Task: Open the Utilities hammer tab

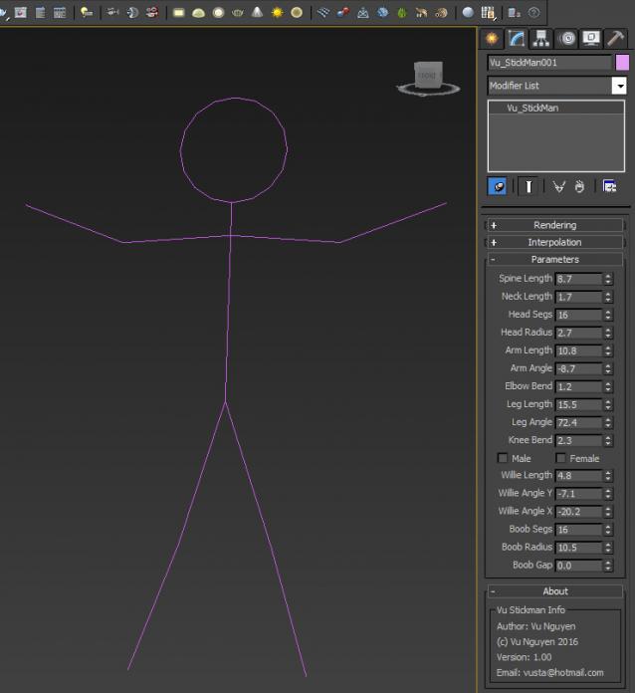Action: click(615, 39)
